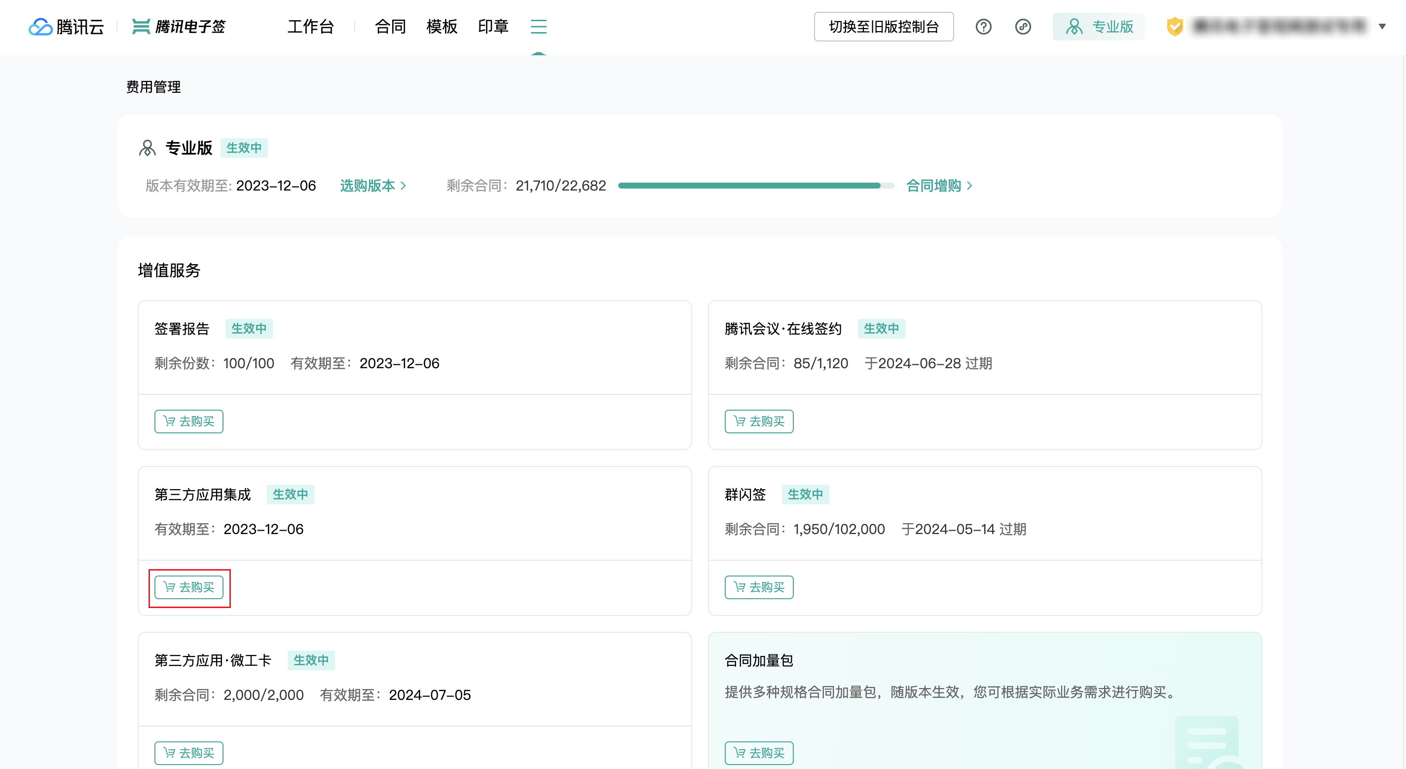1406x769 pixels.
Task: Click the 合同加量包 card title
Action: click(x=759, y=661)
